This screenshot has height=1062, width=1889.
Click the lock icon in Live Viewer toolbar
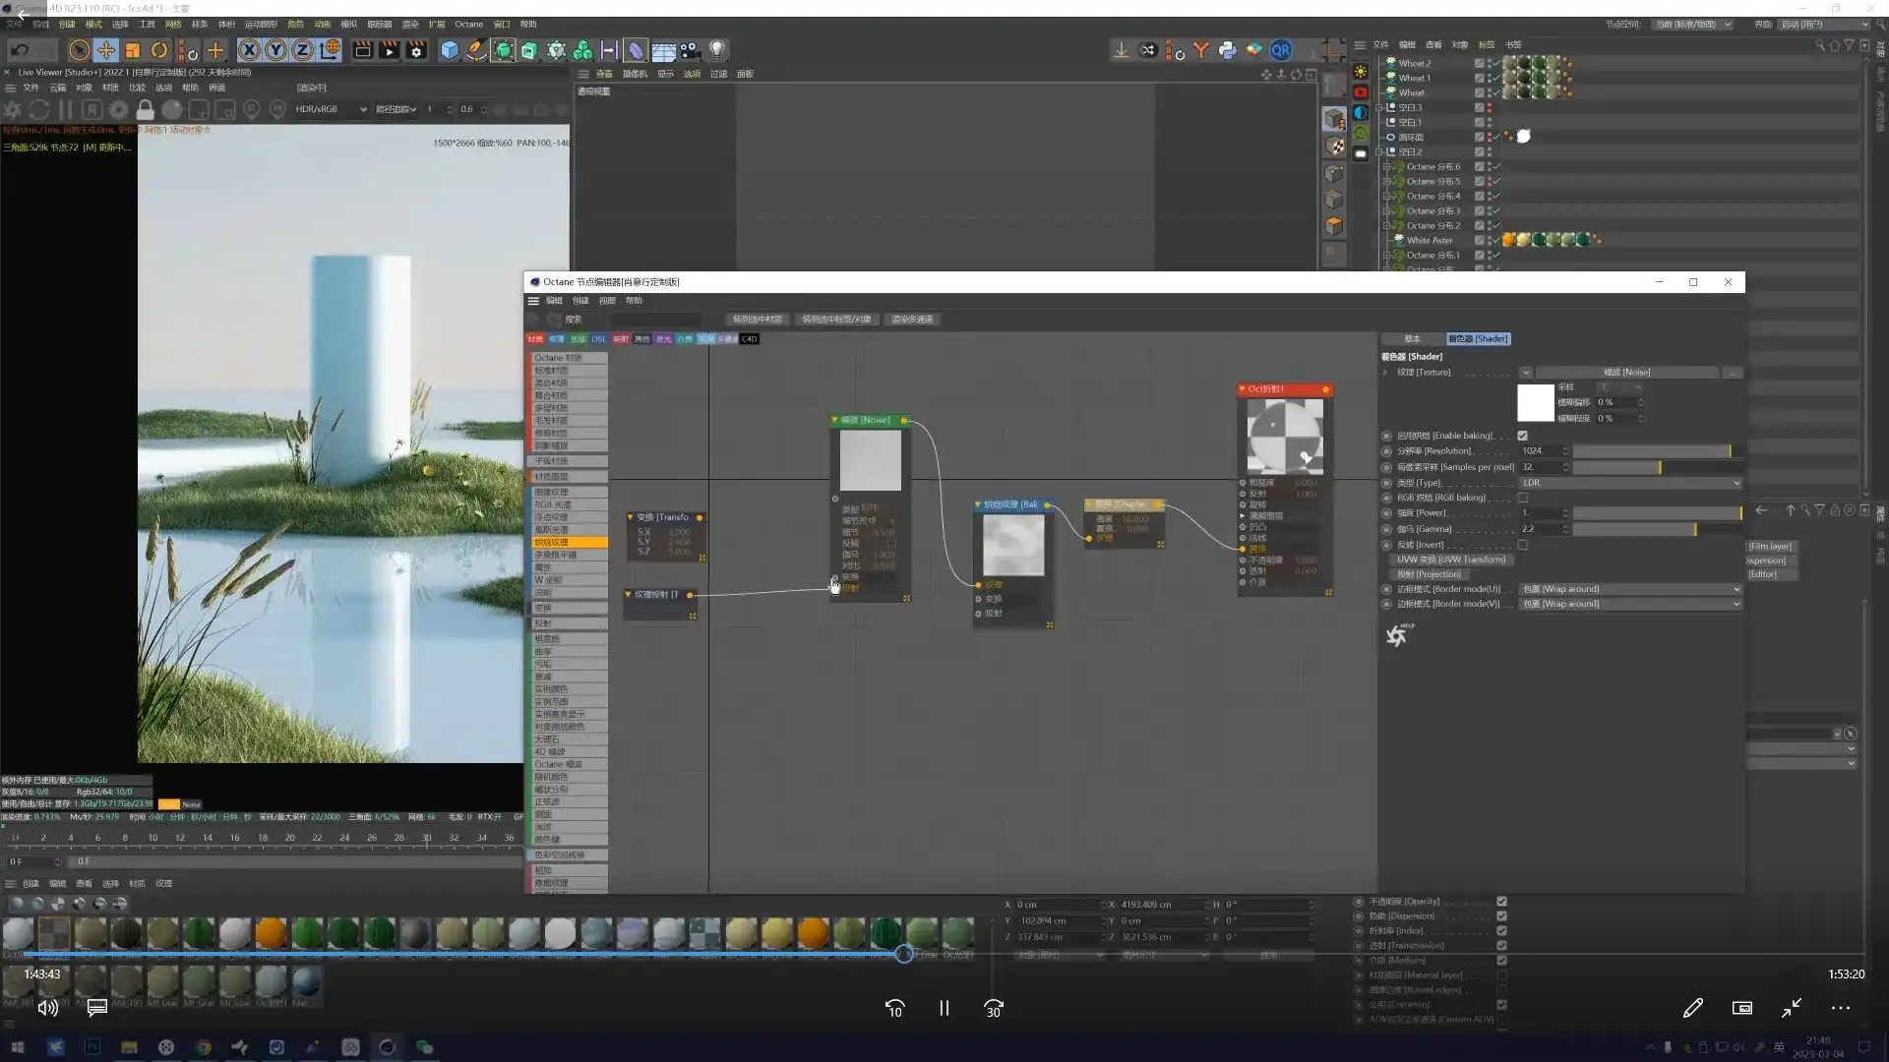[146, 109]
